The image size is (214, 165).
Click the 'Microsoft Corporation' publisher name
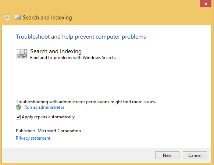pyautogui.click(x=59, y=131)
